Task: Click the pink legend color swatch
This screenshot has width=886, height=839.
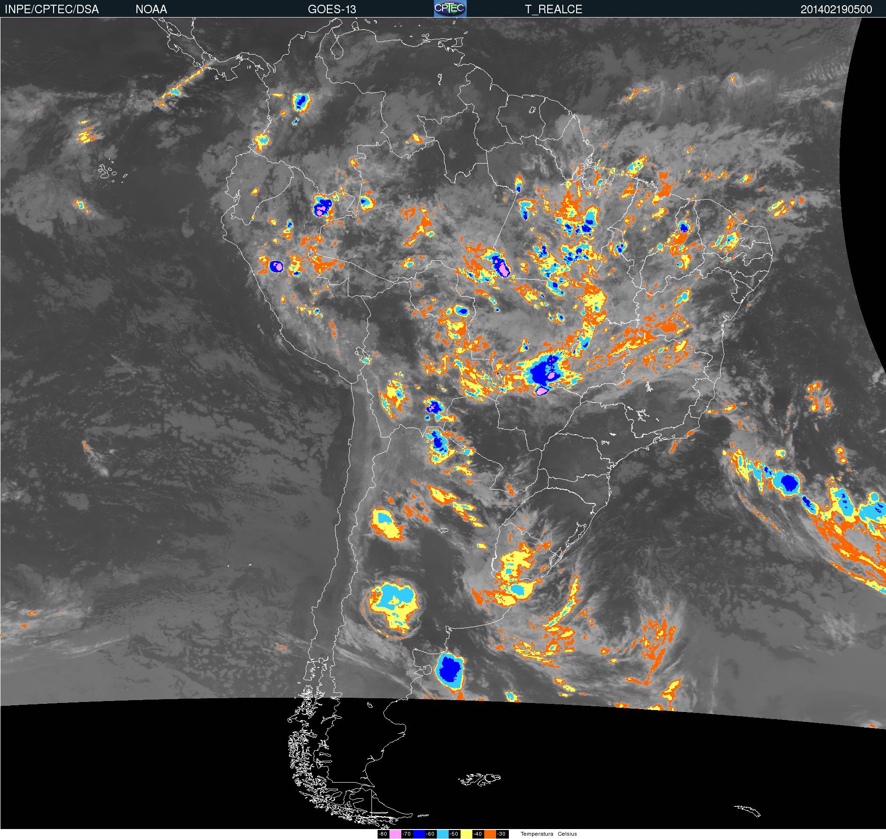Action: (x=395, y=834)
